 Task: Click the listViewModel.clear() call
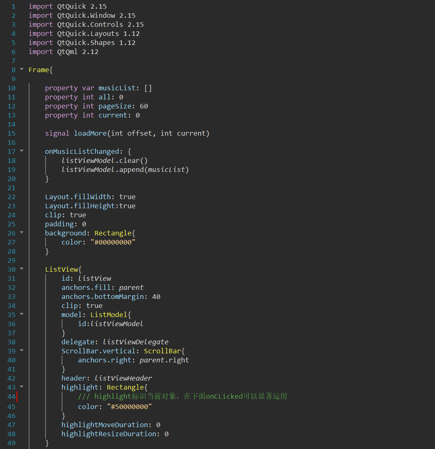104,160
